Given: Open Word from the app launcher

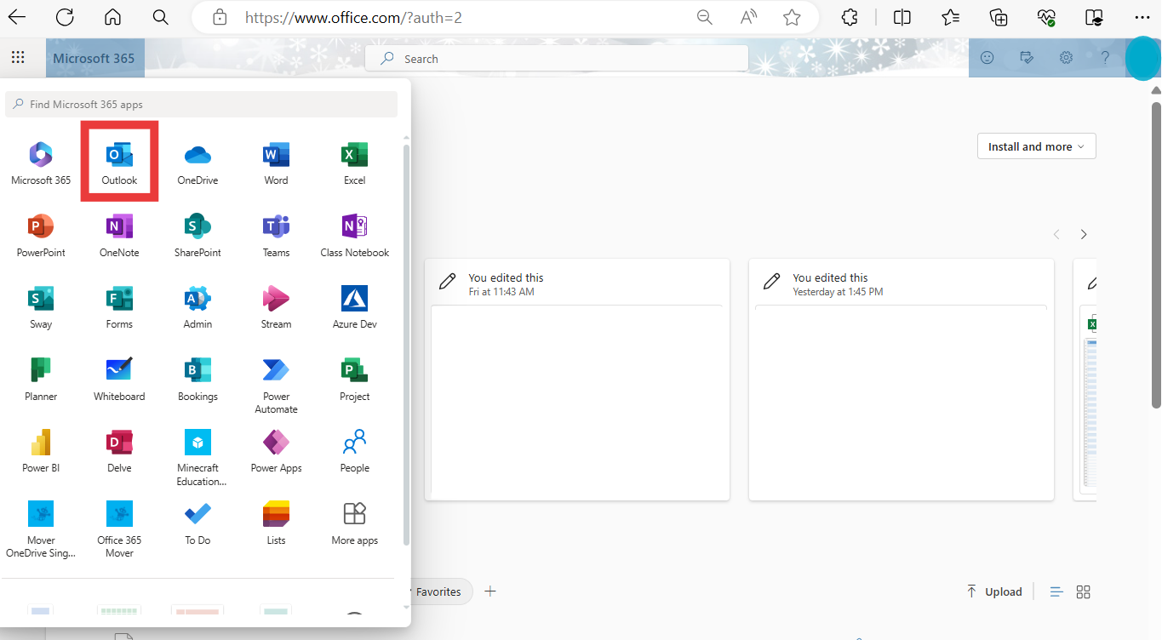Looking at the screenshot, I should pos(276,162).
